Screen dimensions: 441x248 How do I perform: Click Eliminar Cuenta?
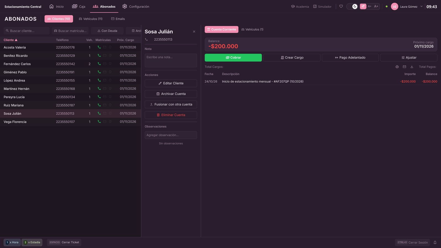[x=171, y=115]
